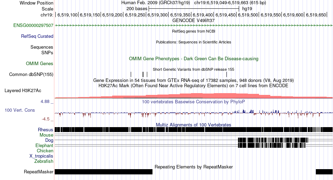Click the RefSeq genes from NCBI title
The height and width of the screenshot is (180, 333).
[193, 31]
